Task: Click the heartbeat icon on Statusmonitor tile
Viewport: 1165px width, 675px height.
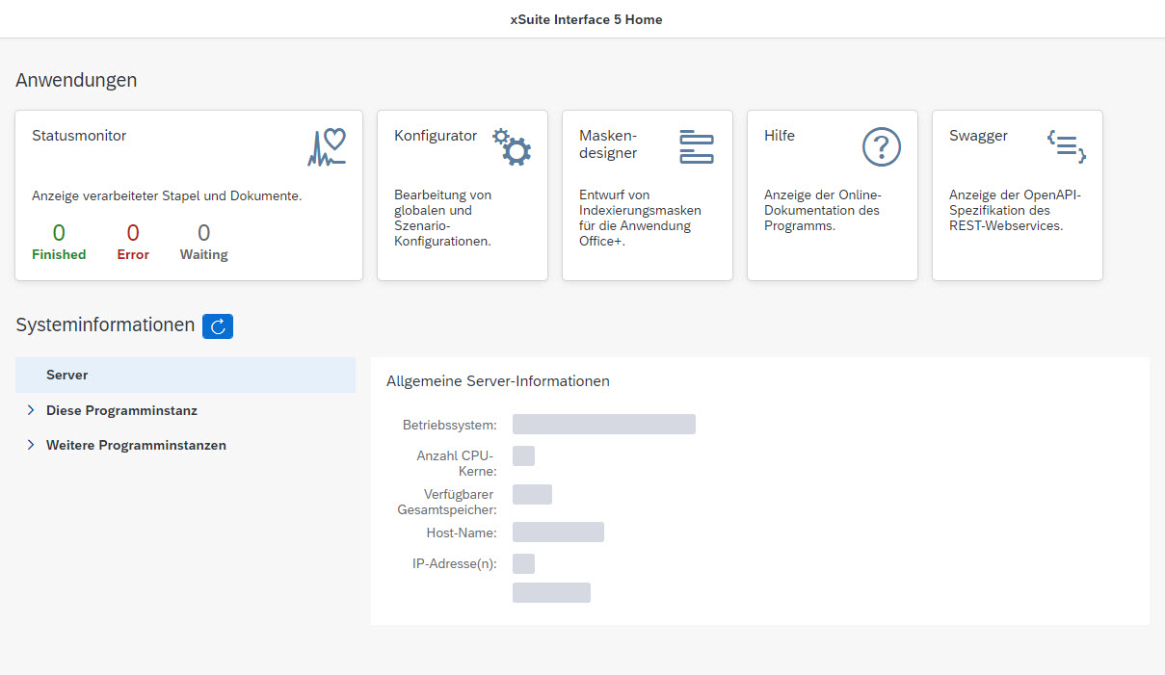Action: [x=327, y=147]
